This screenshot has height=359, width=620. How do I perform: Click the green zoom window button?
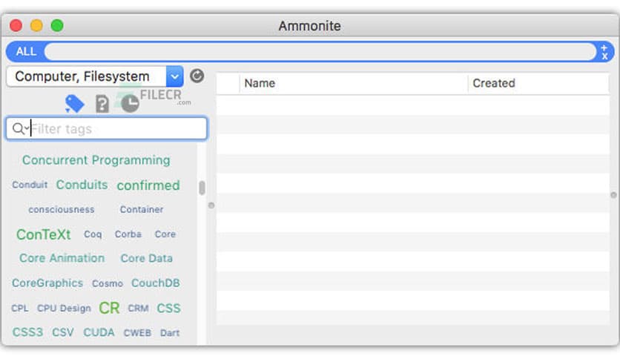pyautogui.click(x=57, y=26)
